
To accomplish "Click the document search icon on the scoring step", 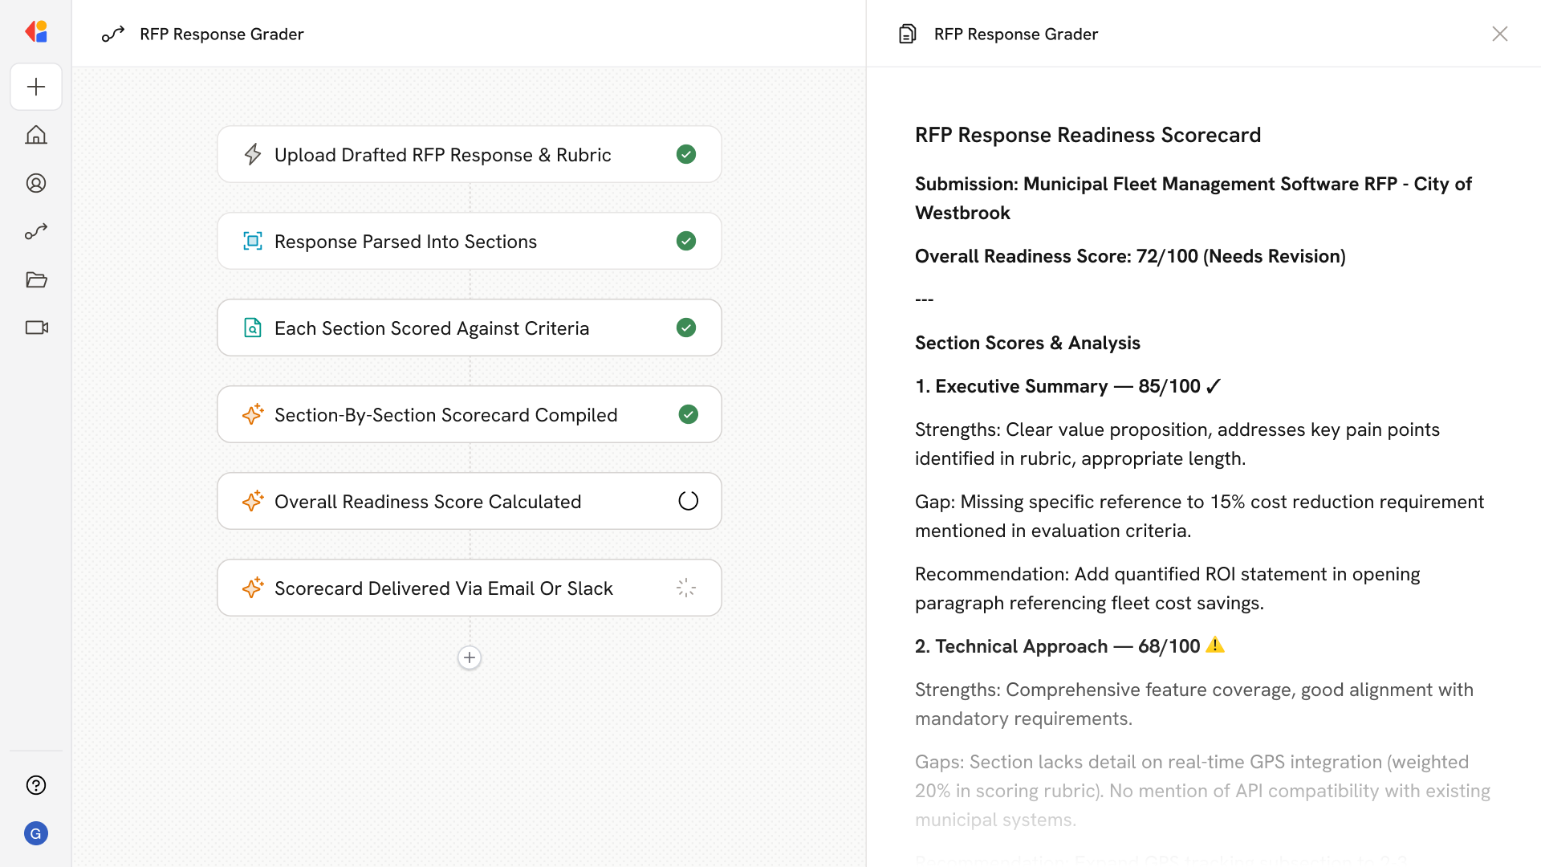I will tap(253, 328).
